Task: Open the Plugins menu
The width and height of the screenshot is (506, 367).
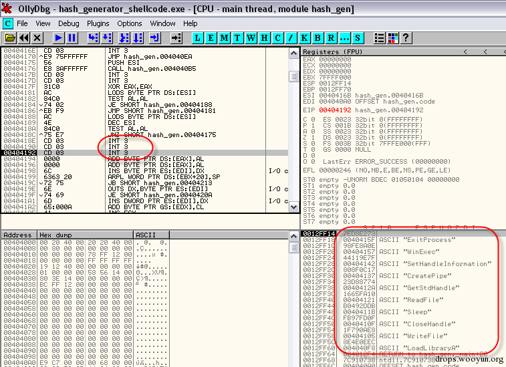Action: (x=98, y=23)
